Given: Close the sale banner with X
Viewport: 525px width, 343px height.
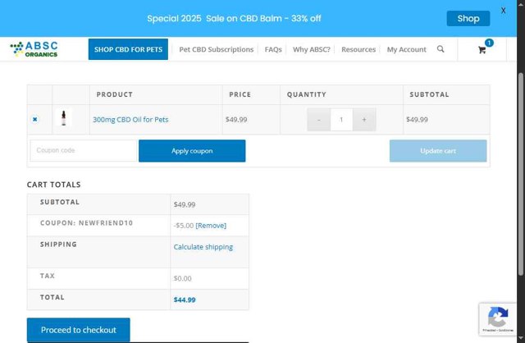Looking at the screenshot, I should coord(503,11).
